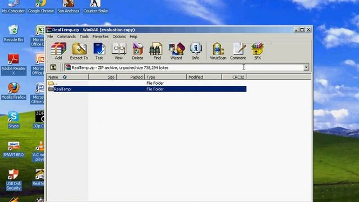Sort by the Name column header

pyautogui.click(x=67, y=77)
